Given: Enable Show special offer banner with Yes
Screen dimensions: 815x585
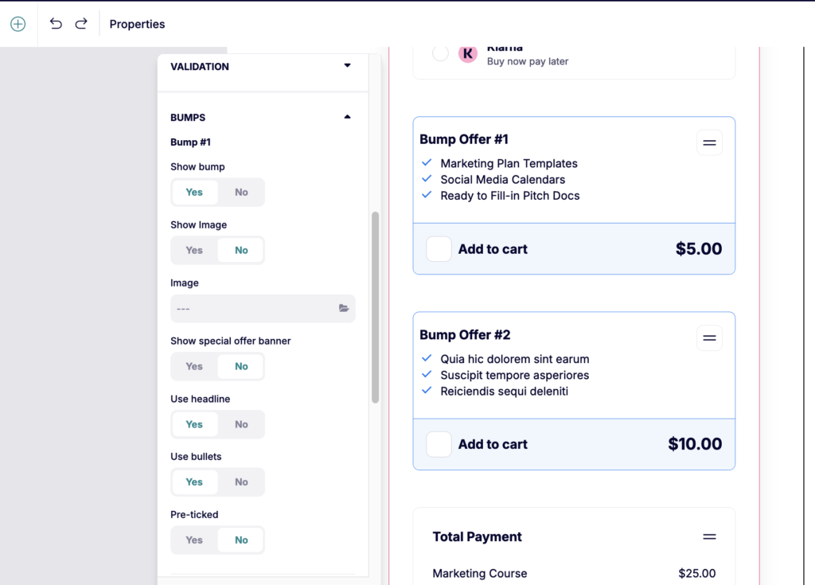Looking at the screenshot, I should 194,366.
